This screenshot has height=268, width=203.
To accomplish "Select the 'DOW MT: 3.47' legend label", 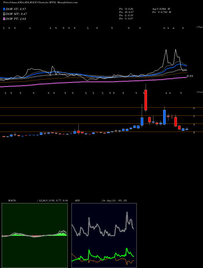I will 16,14.
